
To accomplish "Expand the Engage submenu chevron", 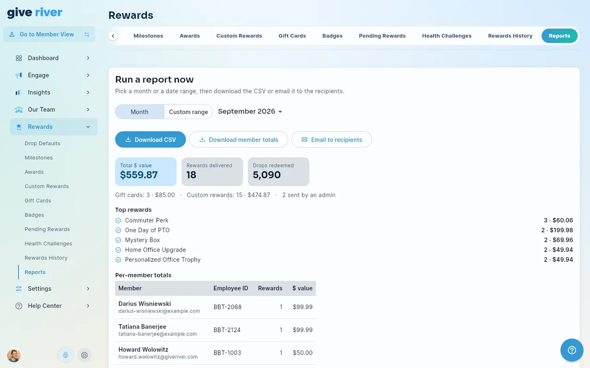I will (x=88, y=75).
